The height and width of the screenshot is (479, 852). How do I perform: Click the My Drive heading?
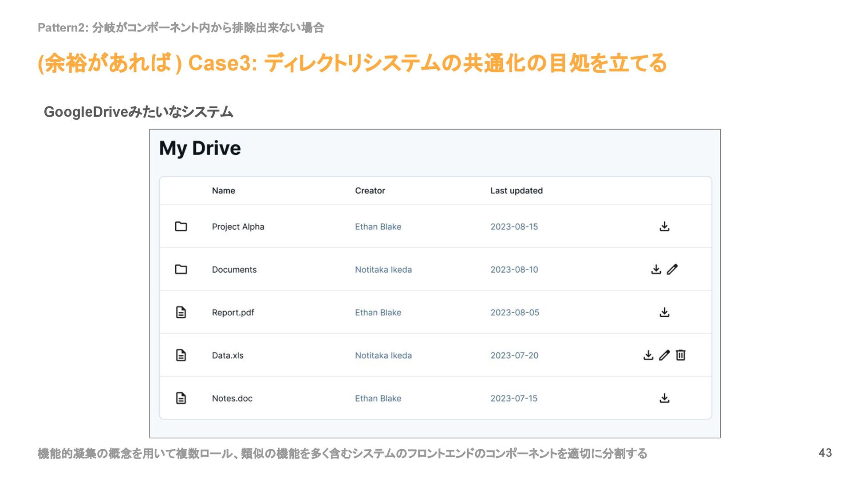(x=200, y=148)
